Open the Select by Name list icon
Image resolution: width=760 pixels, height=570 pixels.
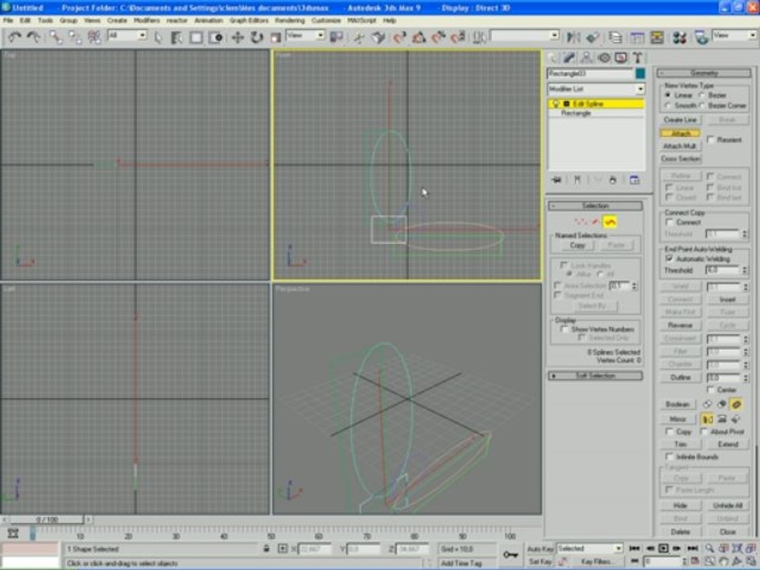pyautogui.click(x=177, y=37)
